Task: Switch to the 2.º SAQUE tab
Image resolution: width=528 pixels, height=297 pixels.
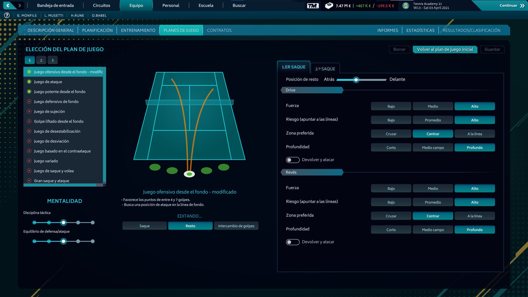Action: pyautogui.click(x=325, y=69)
